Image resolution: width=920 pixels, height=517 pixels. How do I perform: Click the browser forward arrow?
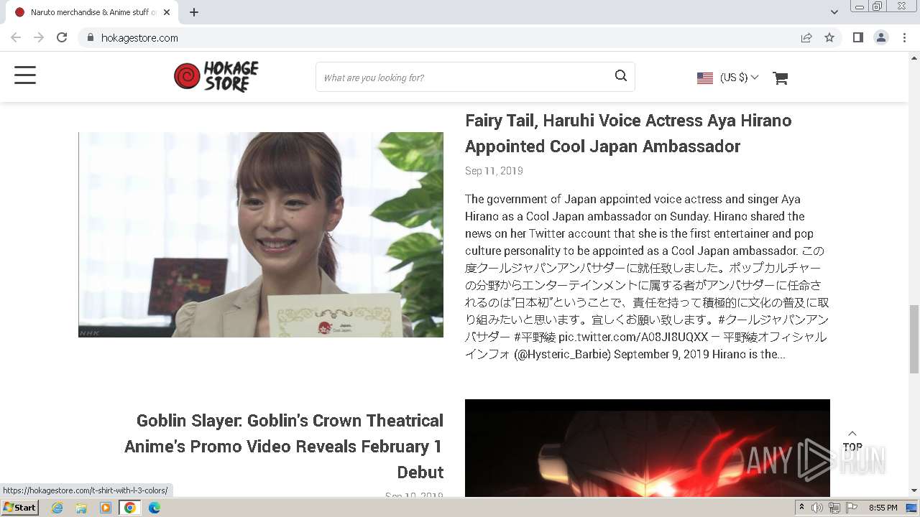[39, 37]
